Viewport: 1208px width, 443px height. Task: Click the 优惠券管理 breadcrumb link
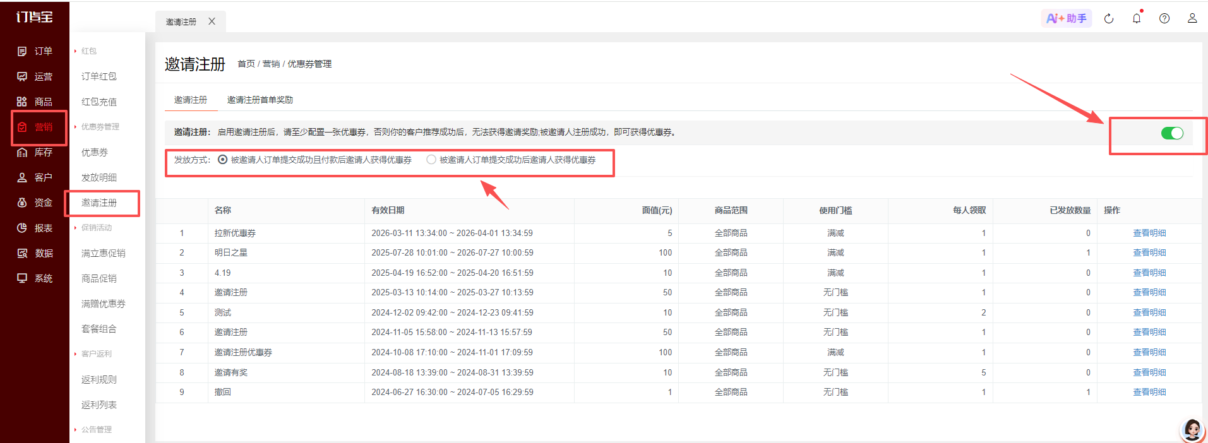pos(309,64)
